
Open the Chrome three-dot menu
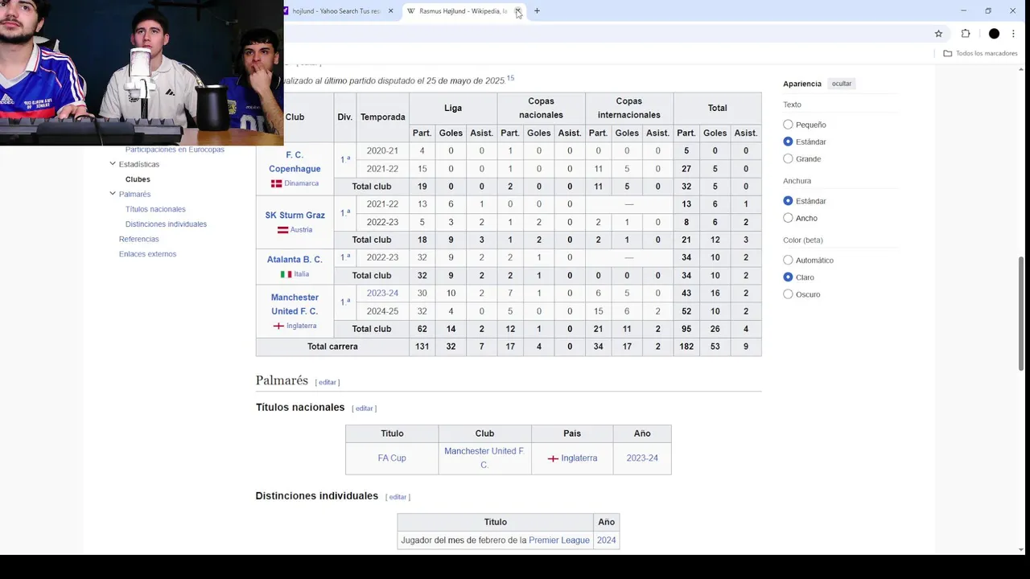[1015, 34]
